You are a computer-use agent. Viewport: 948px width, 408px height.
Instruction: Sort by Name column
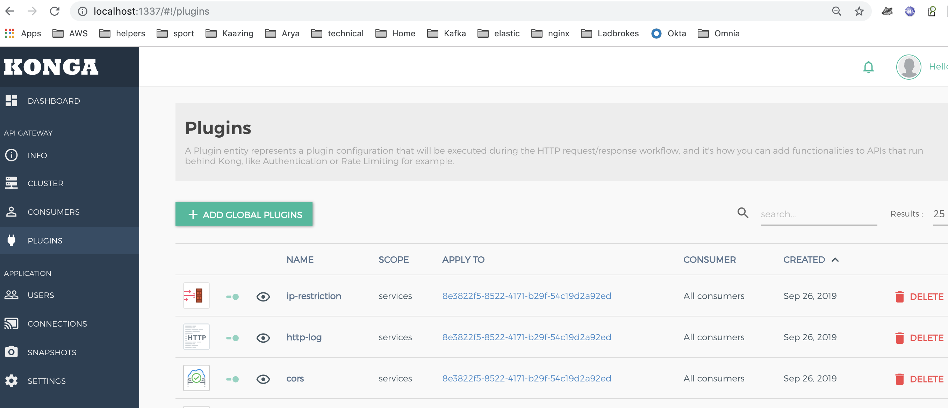coord(300,260)
